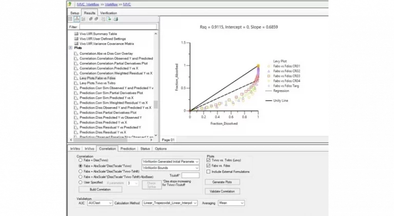This screenshot has height=216, width=394.
Task: Click the list view icon in results toolbar
Action: point(70,19)
